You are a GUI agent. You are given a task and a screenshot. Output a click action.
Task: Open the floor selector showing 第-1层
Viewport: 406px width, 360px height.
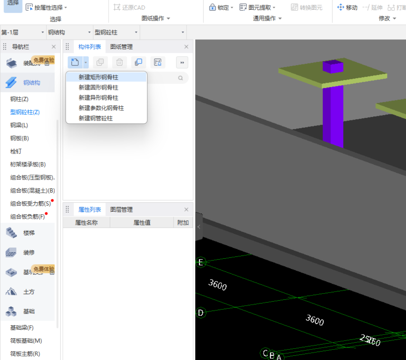click(23, 32)
